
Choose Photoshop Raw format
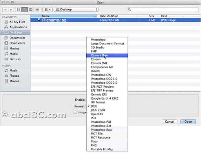tap(107, 130)
